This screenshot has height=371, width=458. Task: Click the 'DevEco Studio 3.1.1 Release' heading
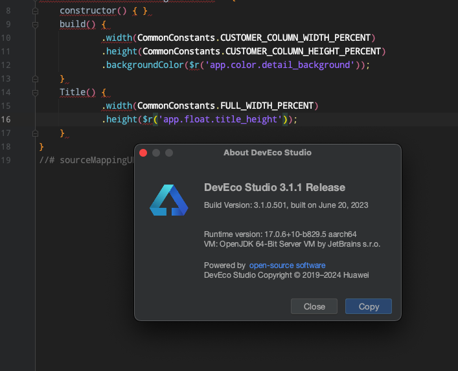pos(275,187)
